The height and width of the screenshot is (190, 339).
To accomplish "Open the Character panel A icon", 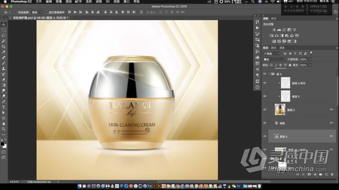I will (257, 69).
